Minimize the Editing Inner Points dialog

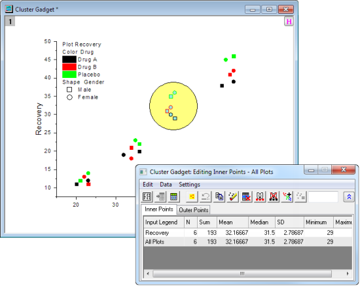tap(311, 170)
